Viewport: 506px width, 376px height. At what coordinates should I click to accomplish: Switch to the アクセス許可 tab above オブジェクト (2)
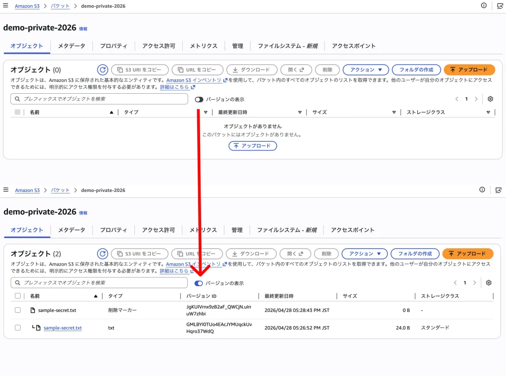[158, 230]
